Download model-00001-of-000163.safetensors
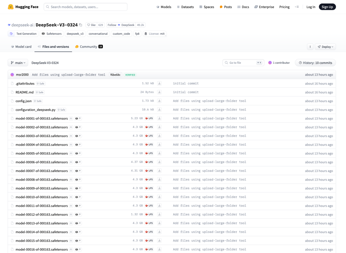The width and height of the screenshot is (346, 253). pos(159,118)
